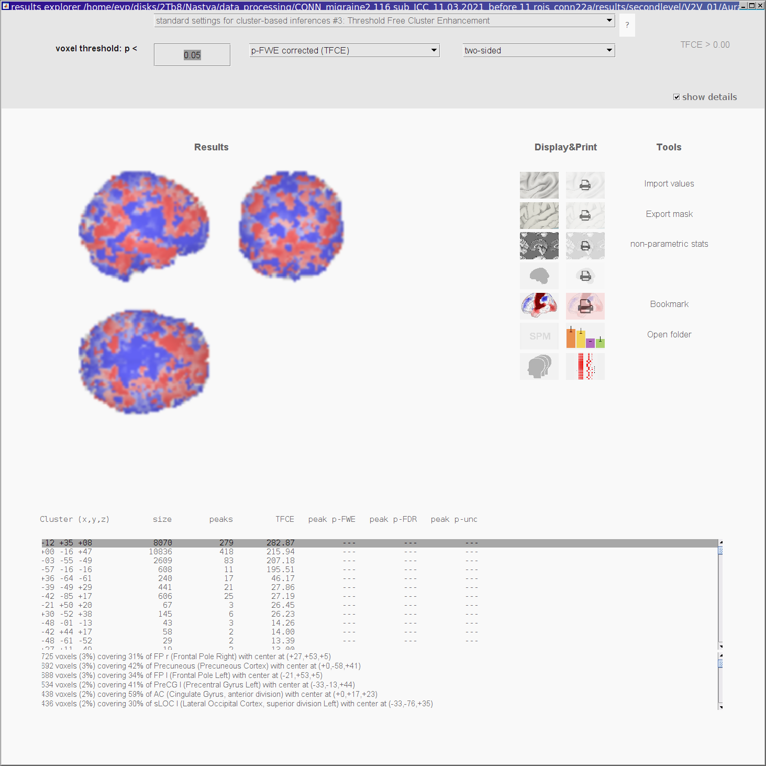Click non-parametric stats option

click(x=669, y=244)
